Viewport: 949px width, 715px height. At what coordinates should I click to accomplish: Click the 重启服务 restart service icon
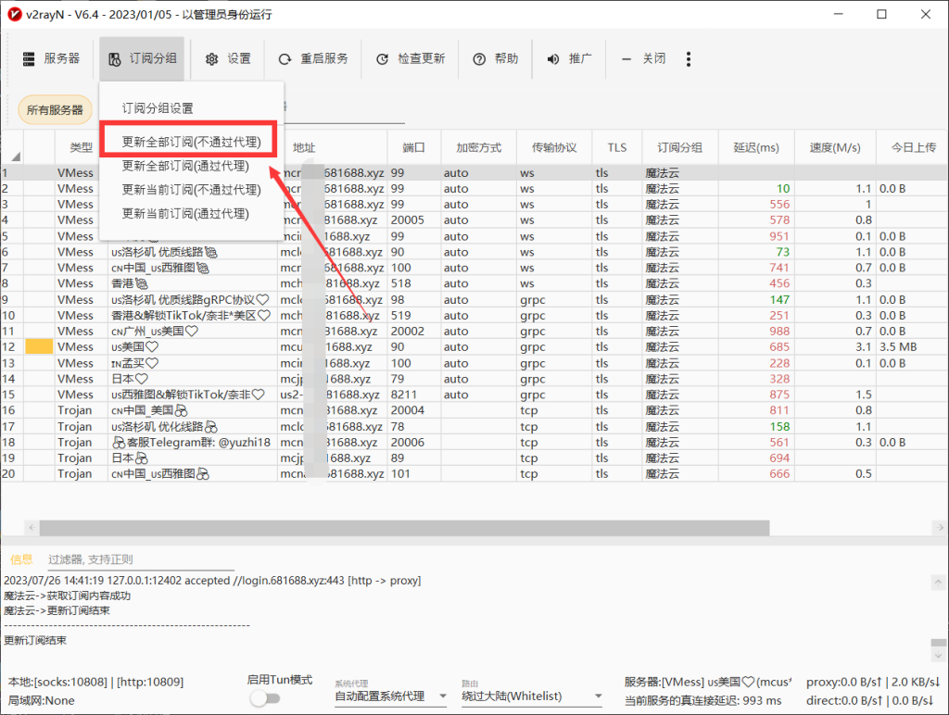point(285,57)
